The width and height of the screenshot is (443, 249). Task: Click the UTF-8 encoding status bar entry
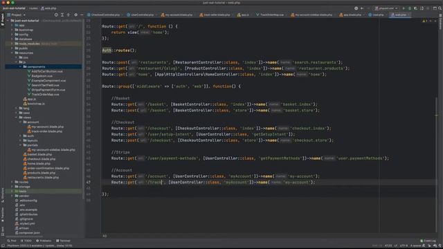pos(404,246)
